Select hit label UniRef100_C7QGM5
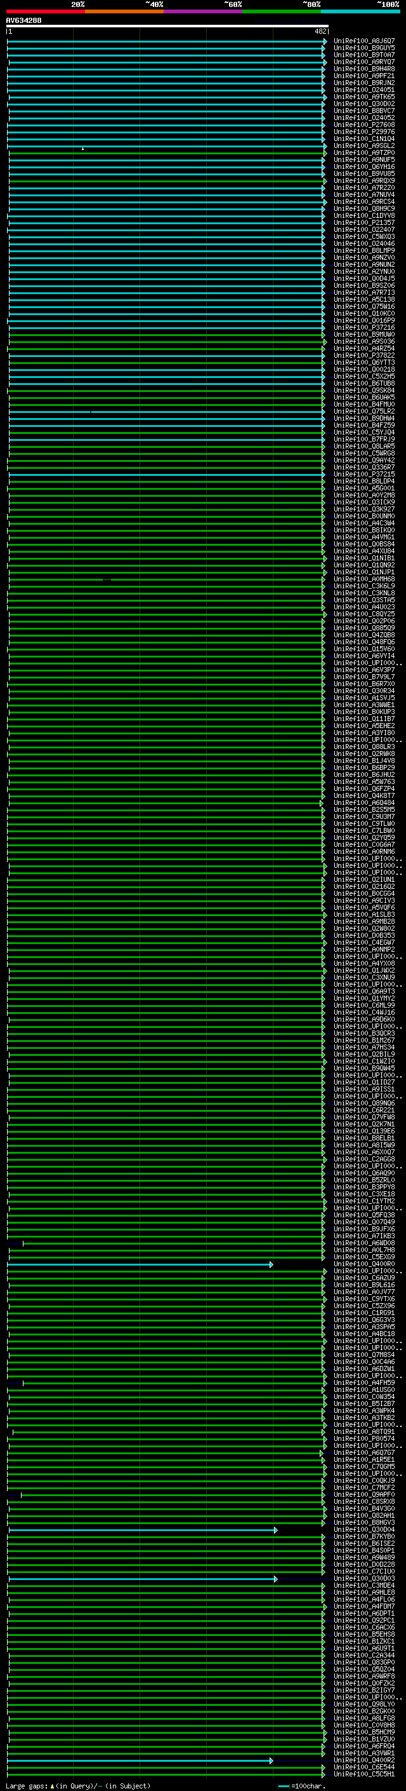The image size is (406, 1791). point(364,1466)
